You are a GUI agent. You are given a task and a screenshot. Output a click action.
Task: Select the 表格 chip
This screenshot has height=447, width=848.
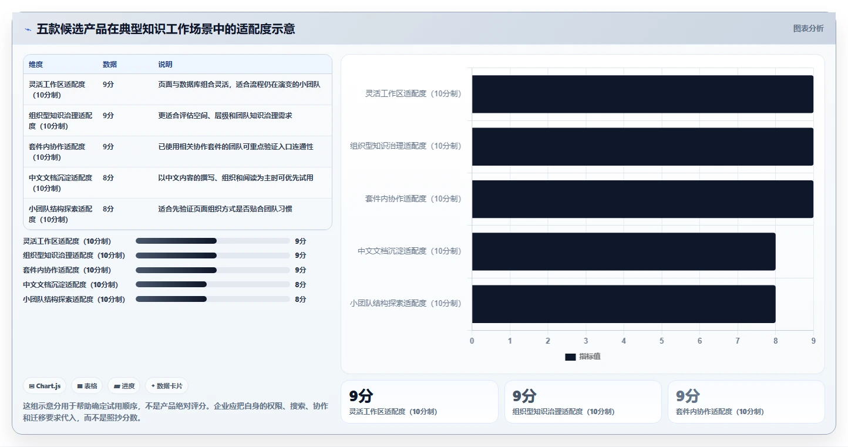pos(87,386)
